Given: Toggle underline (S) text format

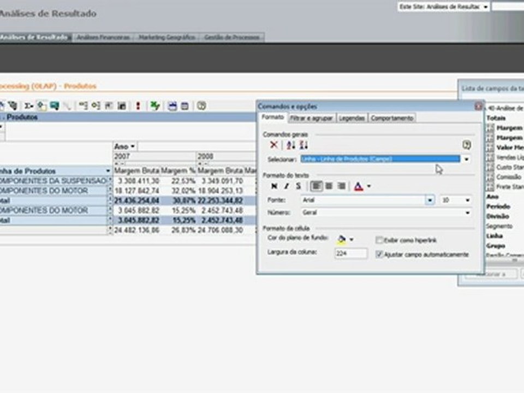Looking at the screenshot, I should 299,186.
